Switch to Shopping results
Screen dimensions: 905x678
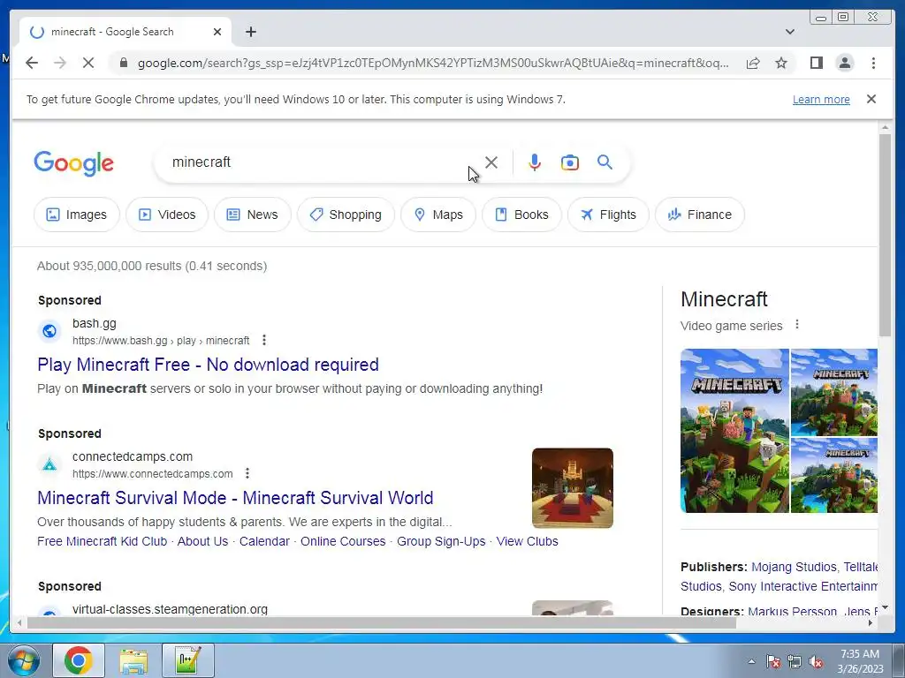pyautogui.click(x=346, y=215)
